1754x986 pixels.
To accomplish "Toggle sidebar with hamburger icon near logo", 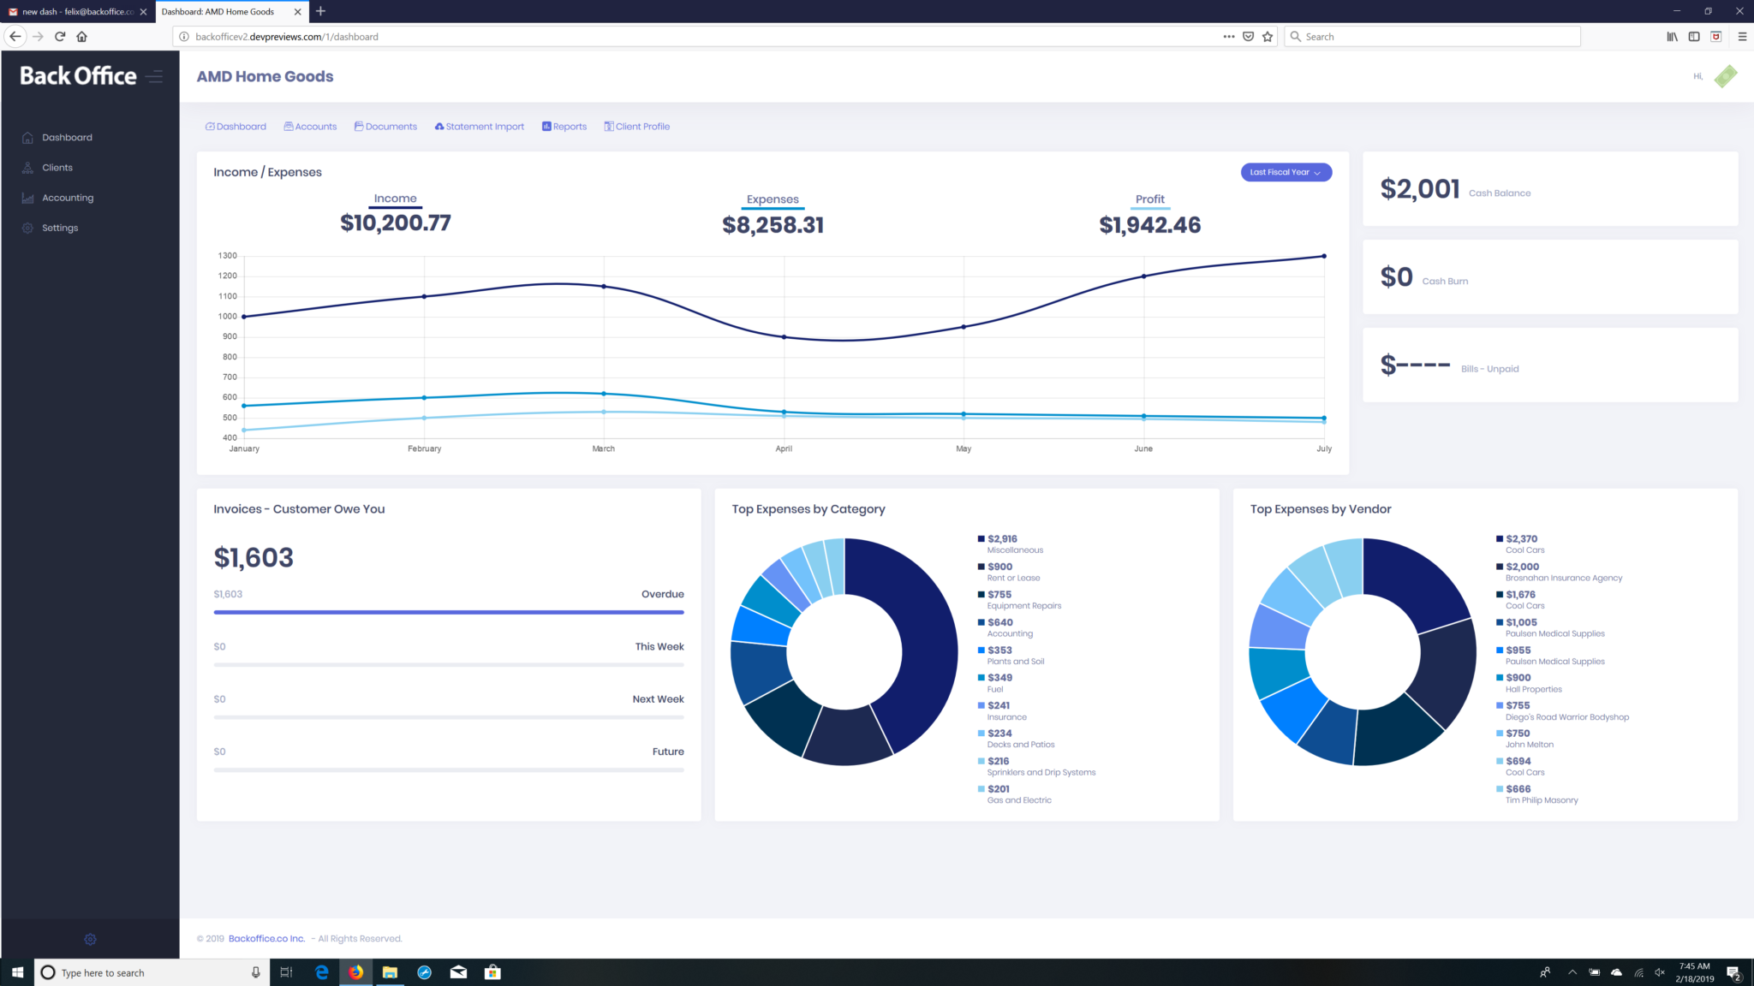I will (154, 77).
